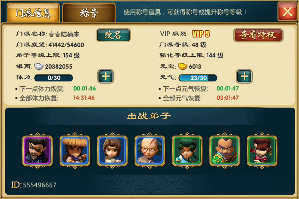Click the VIP 5 badge
This screenshot has height=199, width=299.
pos(201,34)
